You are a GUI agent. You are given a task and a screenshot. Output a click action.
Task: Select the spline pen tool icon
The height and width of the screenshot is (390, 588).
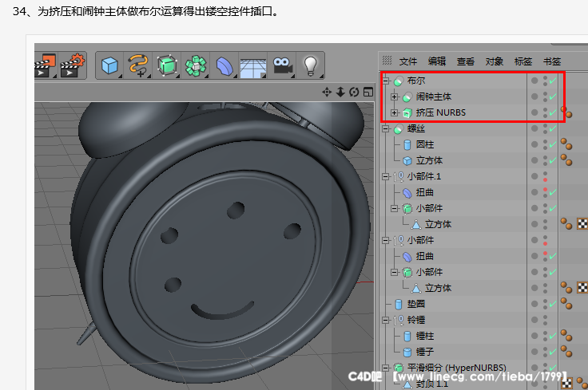click(138, 65)
